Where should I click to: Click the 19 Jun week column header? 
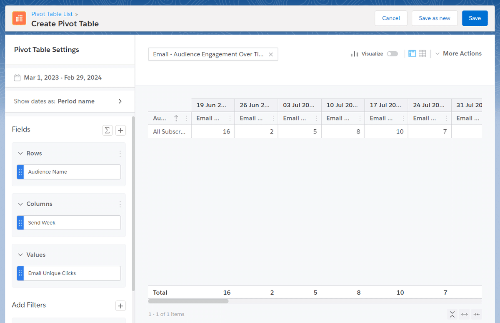pyautogui.click(x=213, y=105)
